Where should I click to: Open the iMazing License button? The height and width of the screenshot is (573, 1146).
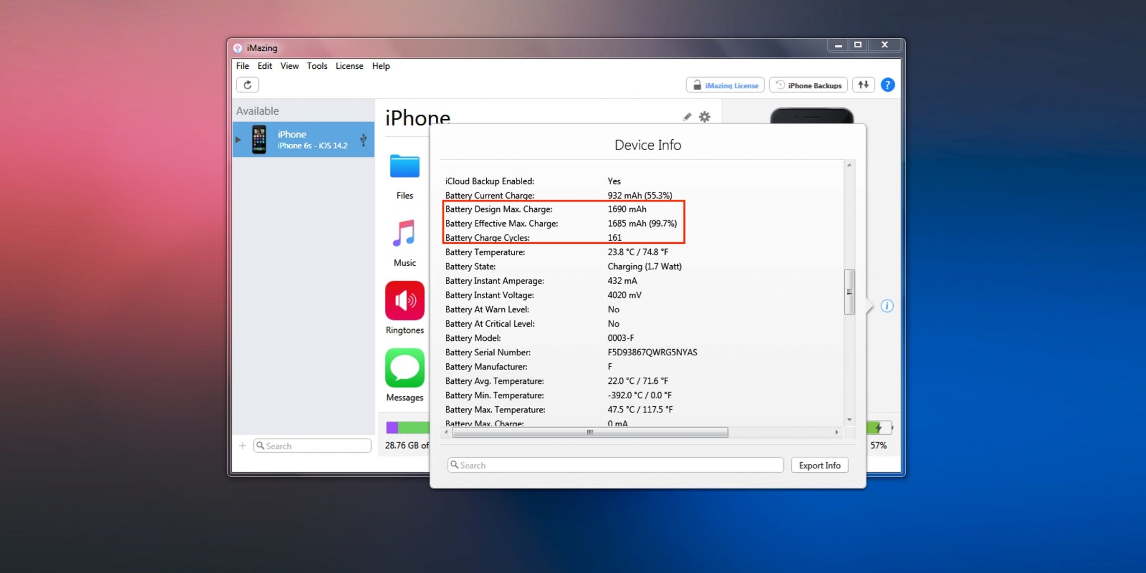725,85
